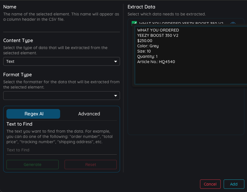Screen dimensions: 247x192
Task: Click the Content Type dropdown arrow
Action: [115, 61]
